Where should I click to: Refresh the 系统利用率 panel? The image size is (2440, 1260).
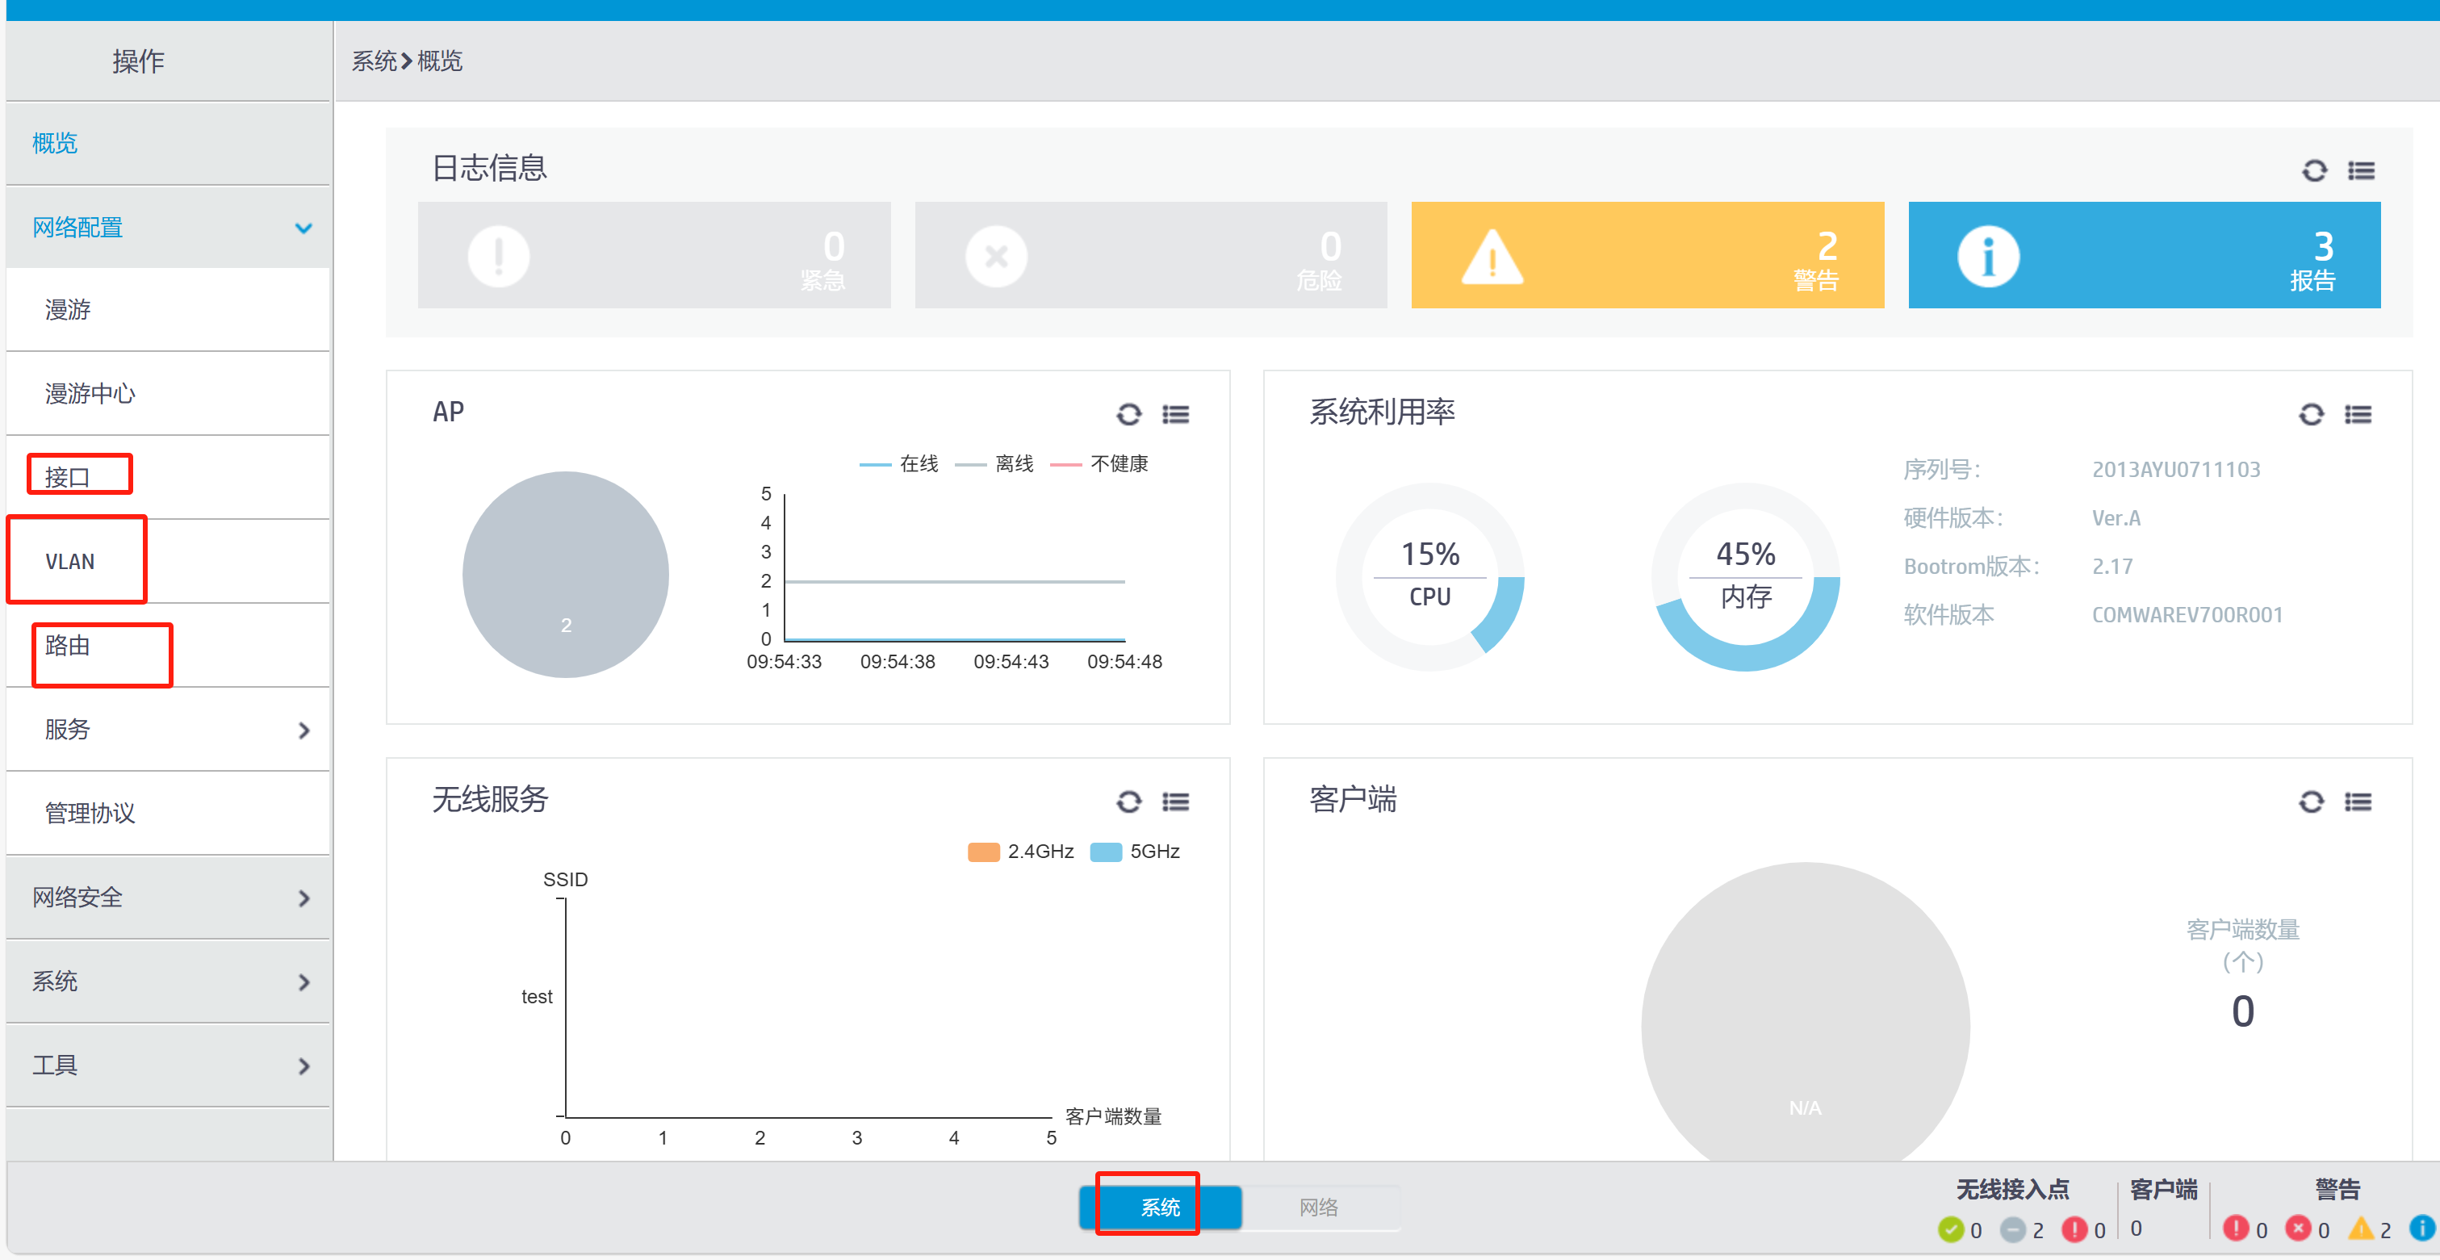click(2311, 414)
